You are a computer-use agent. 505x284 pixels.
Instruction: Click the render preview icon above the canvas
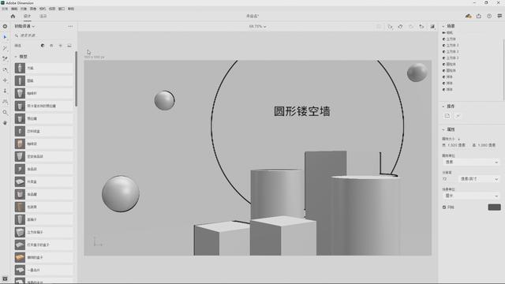tap(432, 26)
